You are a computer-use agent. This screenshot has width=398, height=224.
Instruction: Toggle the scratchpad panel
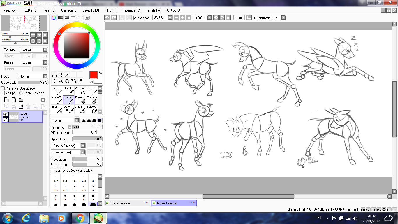tap(87, 17)
